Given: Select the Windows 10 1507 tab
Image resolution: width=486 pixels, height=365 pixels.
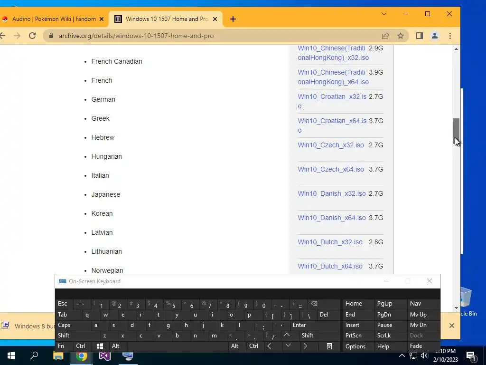Looking at the screenshot, I should (166, 19).
